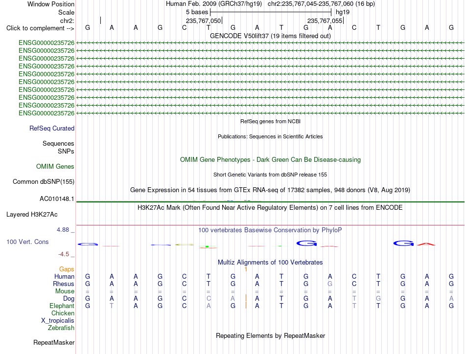Click the Common dbSNP(155) track label

tap(43, 181)
